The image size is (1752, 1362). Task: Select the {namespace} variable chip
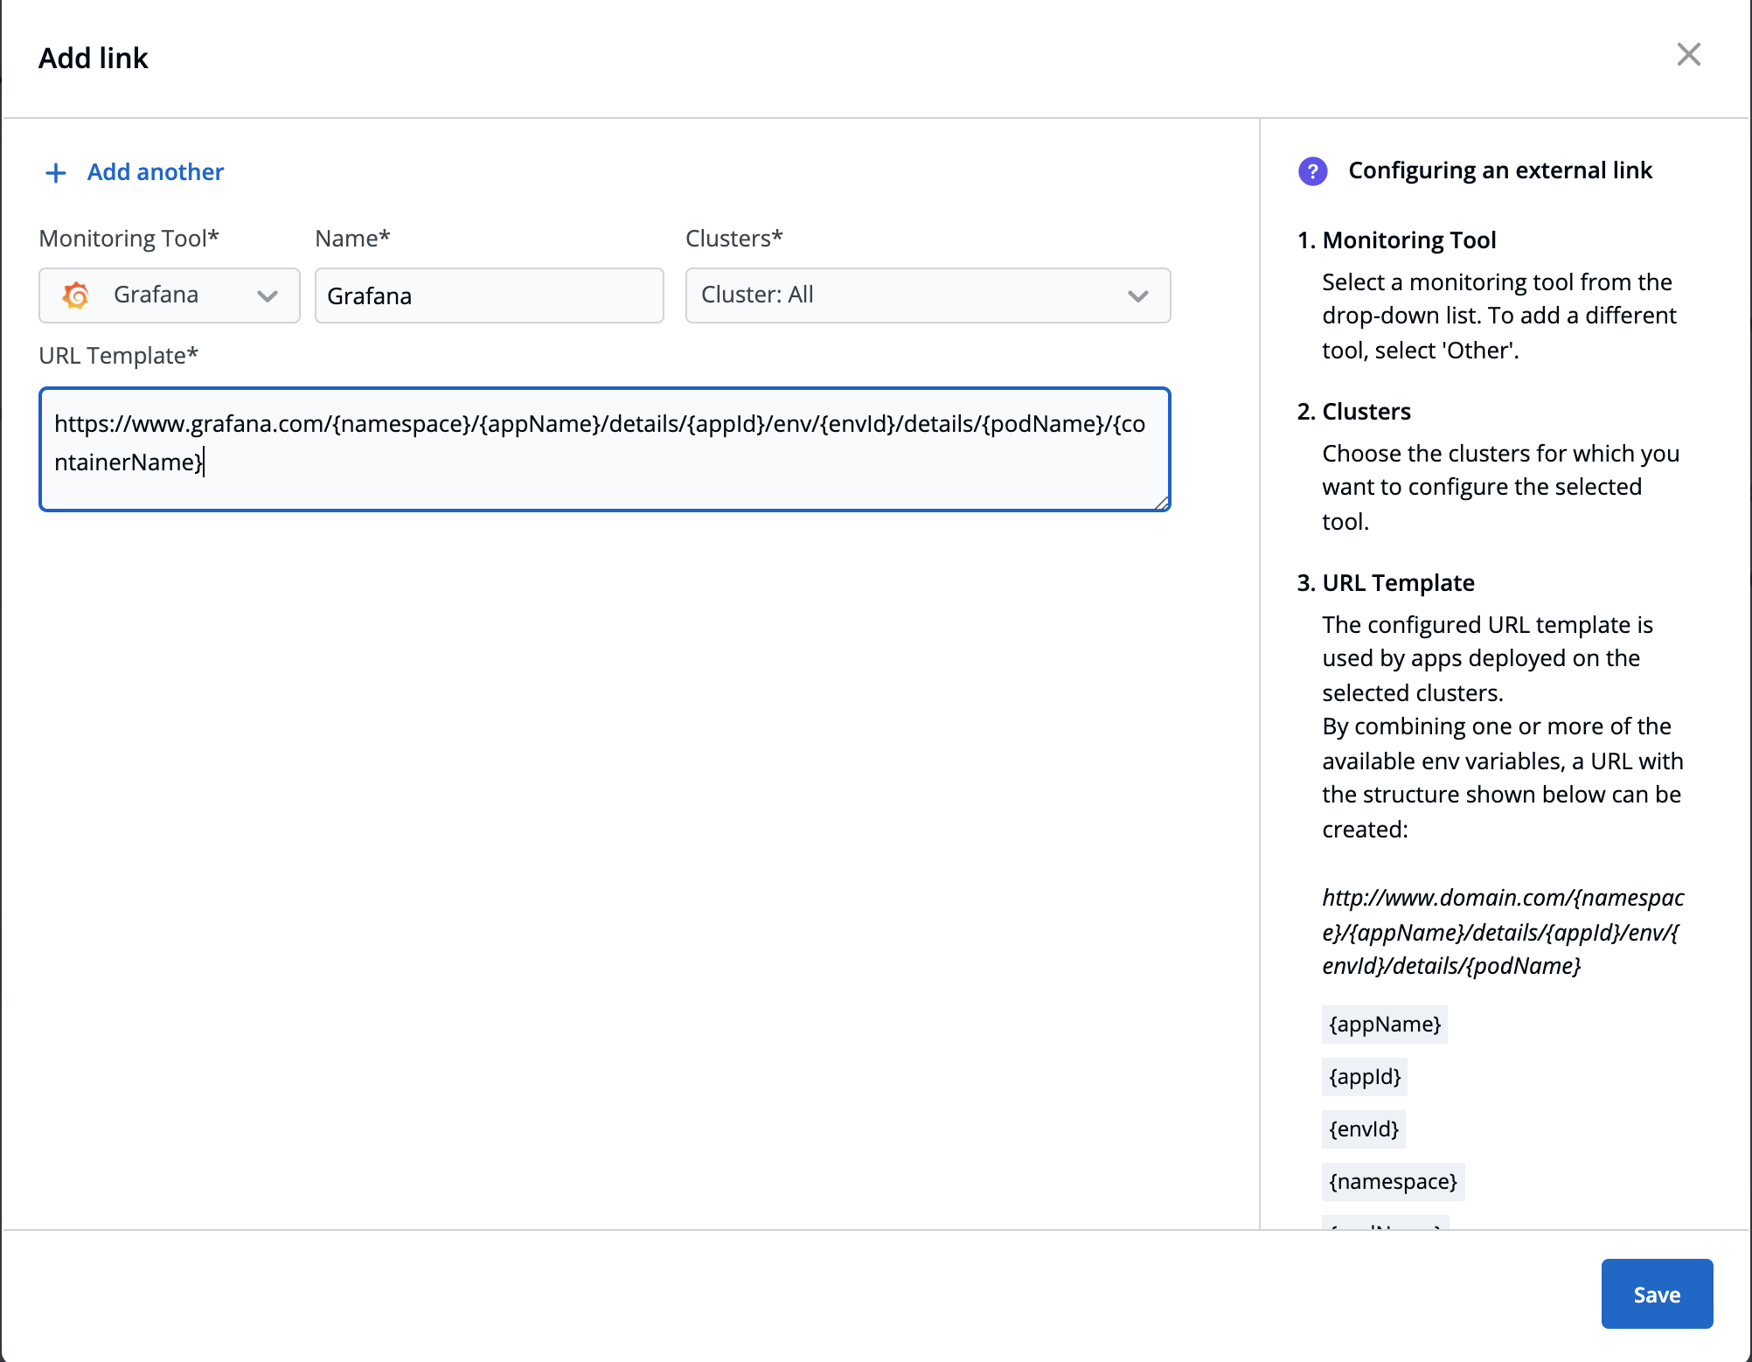tap(1393, 1181)
